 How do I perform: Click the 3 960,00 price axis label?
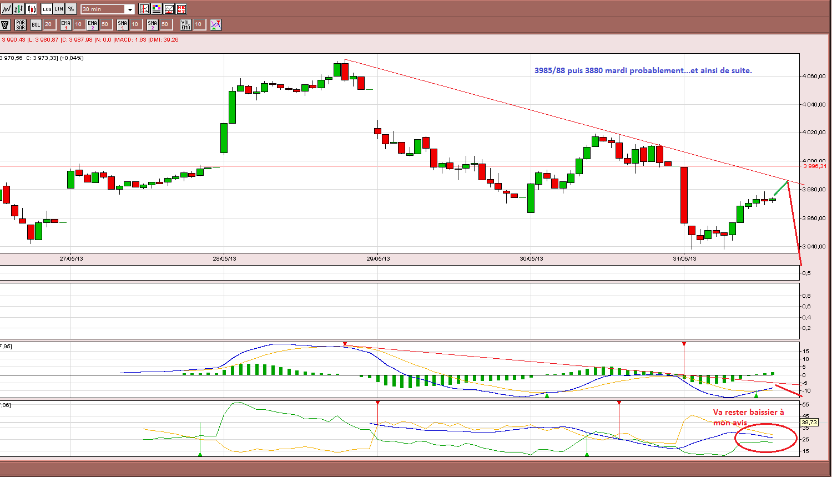point(814,218)
